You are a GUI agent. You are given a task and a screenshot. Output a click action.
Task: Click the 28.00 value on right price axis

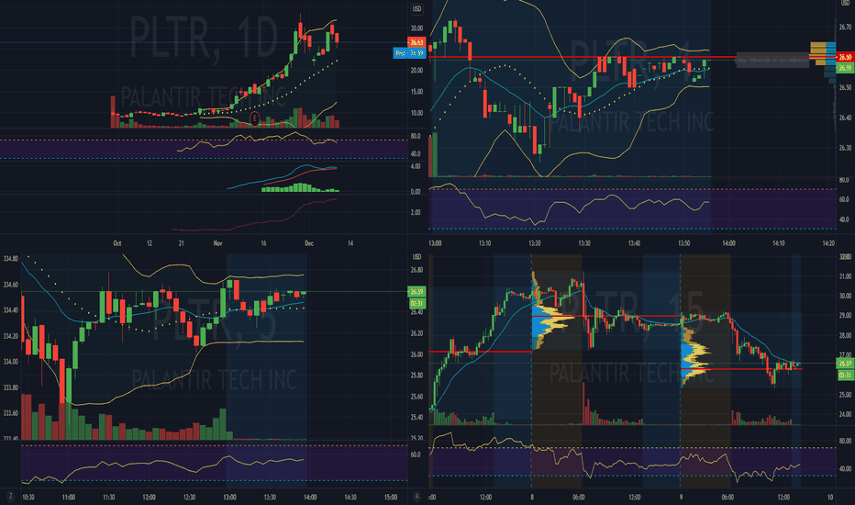pyautogui.click(x=845, y=335)
